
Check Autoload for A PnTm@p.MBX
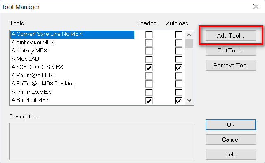point(179,76)
